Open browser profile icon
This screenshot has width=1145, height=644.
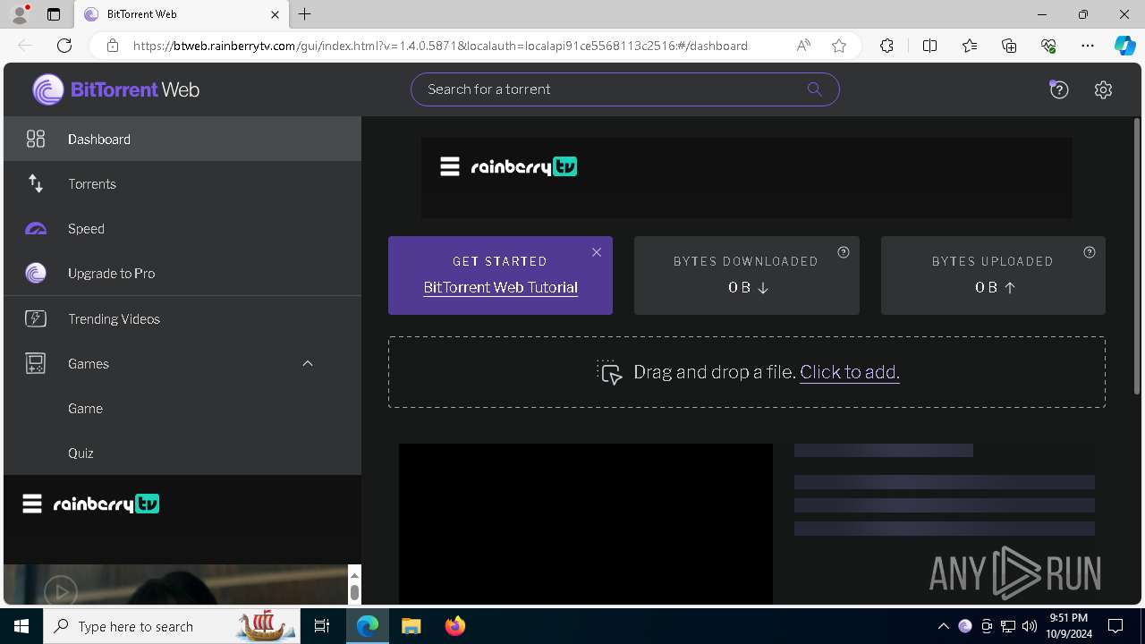[x=20, y=14]
